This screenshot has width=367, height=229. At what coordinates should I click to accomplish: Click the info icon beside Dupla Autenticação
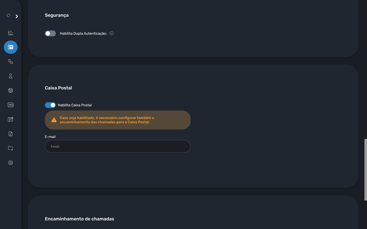click(x=111, y=33)
